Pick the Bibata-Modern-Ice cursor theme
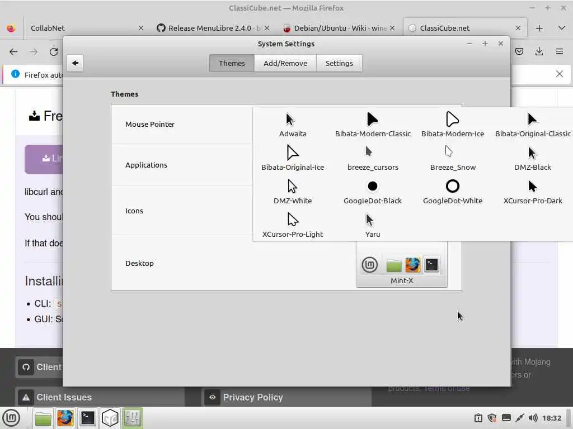Screen dimensions: 573x429 pyautogui.click(x=452, y=125)
